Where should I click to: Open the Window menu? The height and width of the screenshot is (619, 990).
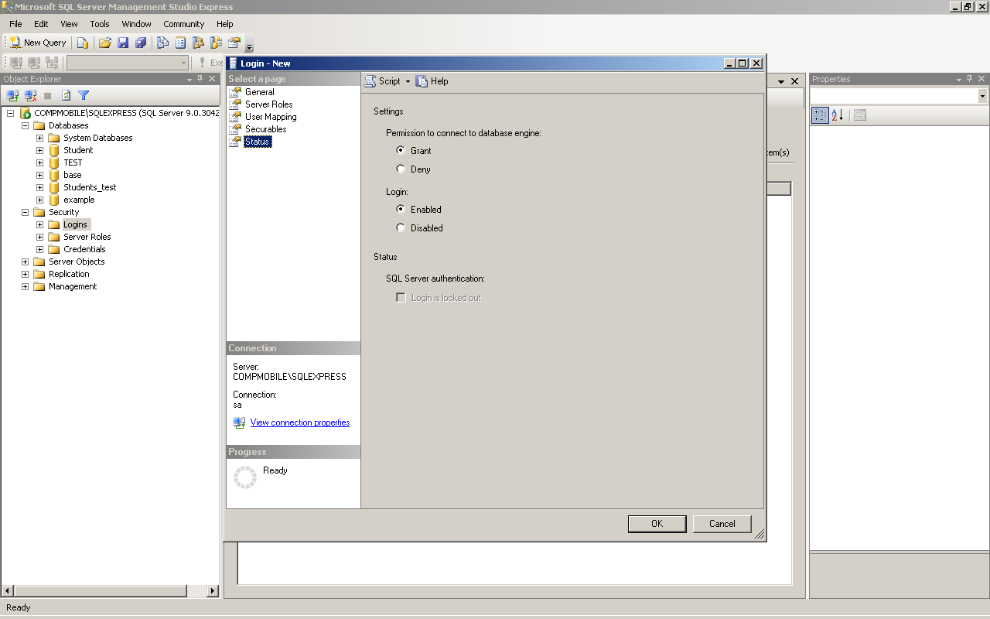137,24
